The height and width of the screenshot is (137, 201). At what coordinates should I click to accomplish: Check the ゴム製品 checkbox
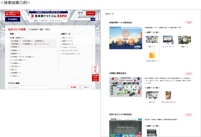(10, 63)
